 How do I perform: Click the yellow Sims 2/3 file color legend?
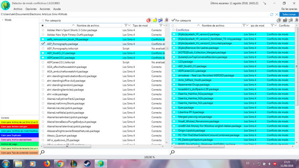click(20, 122)
